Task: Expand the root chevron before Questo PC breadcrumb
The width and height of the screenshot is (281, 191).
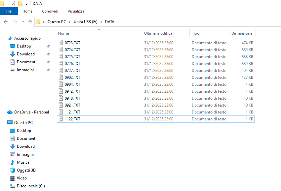Action: [44, 22]
